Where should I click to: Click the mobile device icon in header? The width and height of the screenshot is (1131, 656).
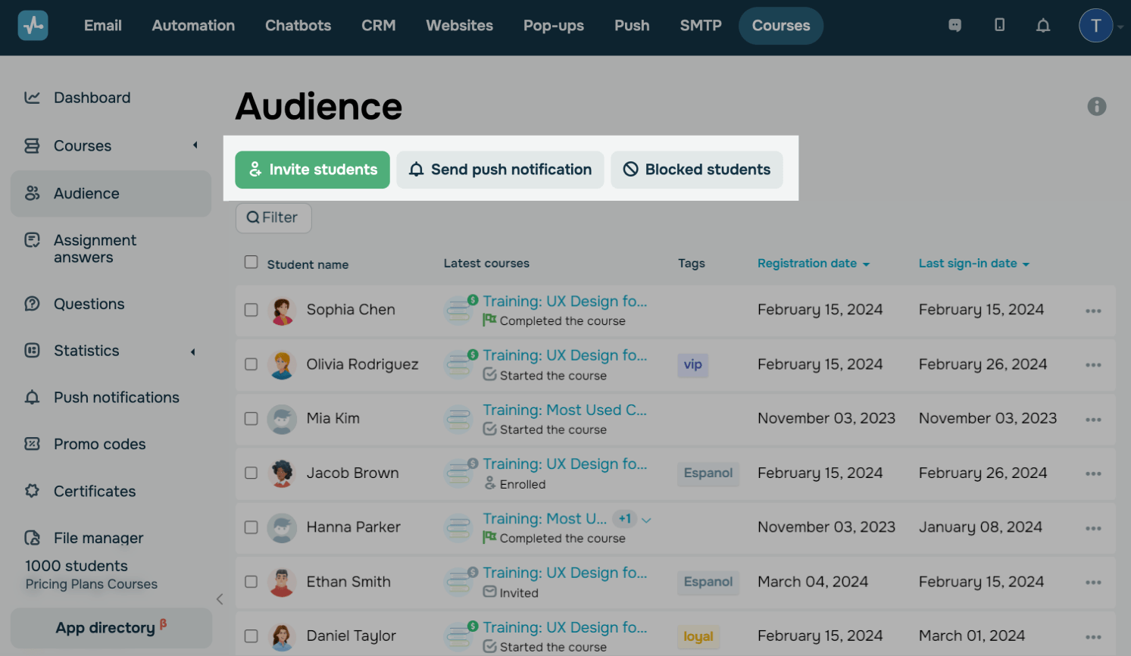[x=999, y=26]
